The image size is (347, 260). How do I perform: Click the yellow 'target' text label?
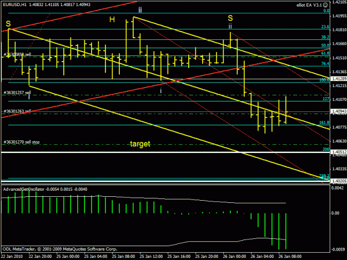point(140,144)
